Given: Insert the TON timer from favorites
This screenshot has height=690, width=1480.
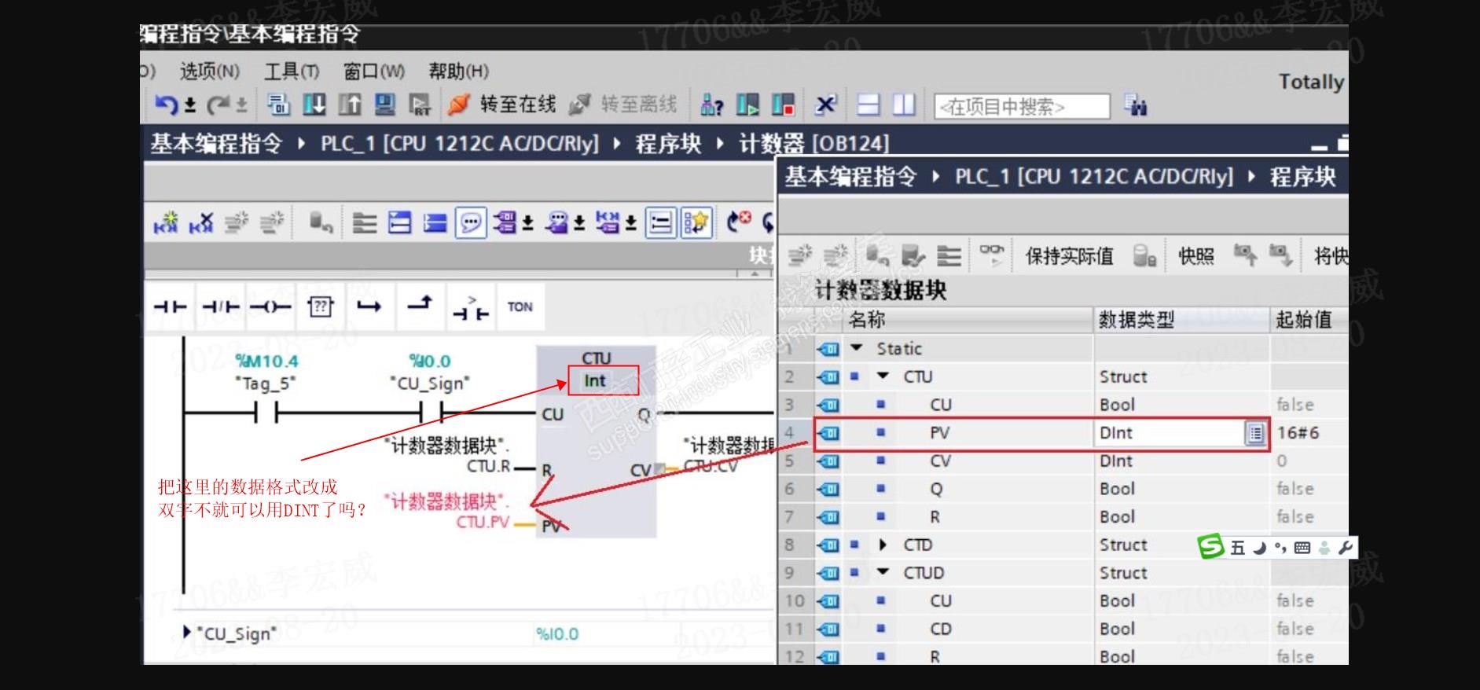Looking at the screenshot, I should click(520, 306).
